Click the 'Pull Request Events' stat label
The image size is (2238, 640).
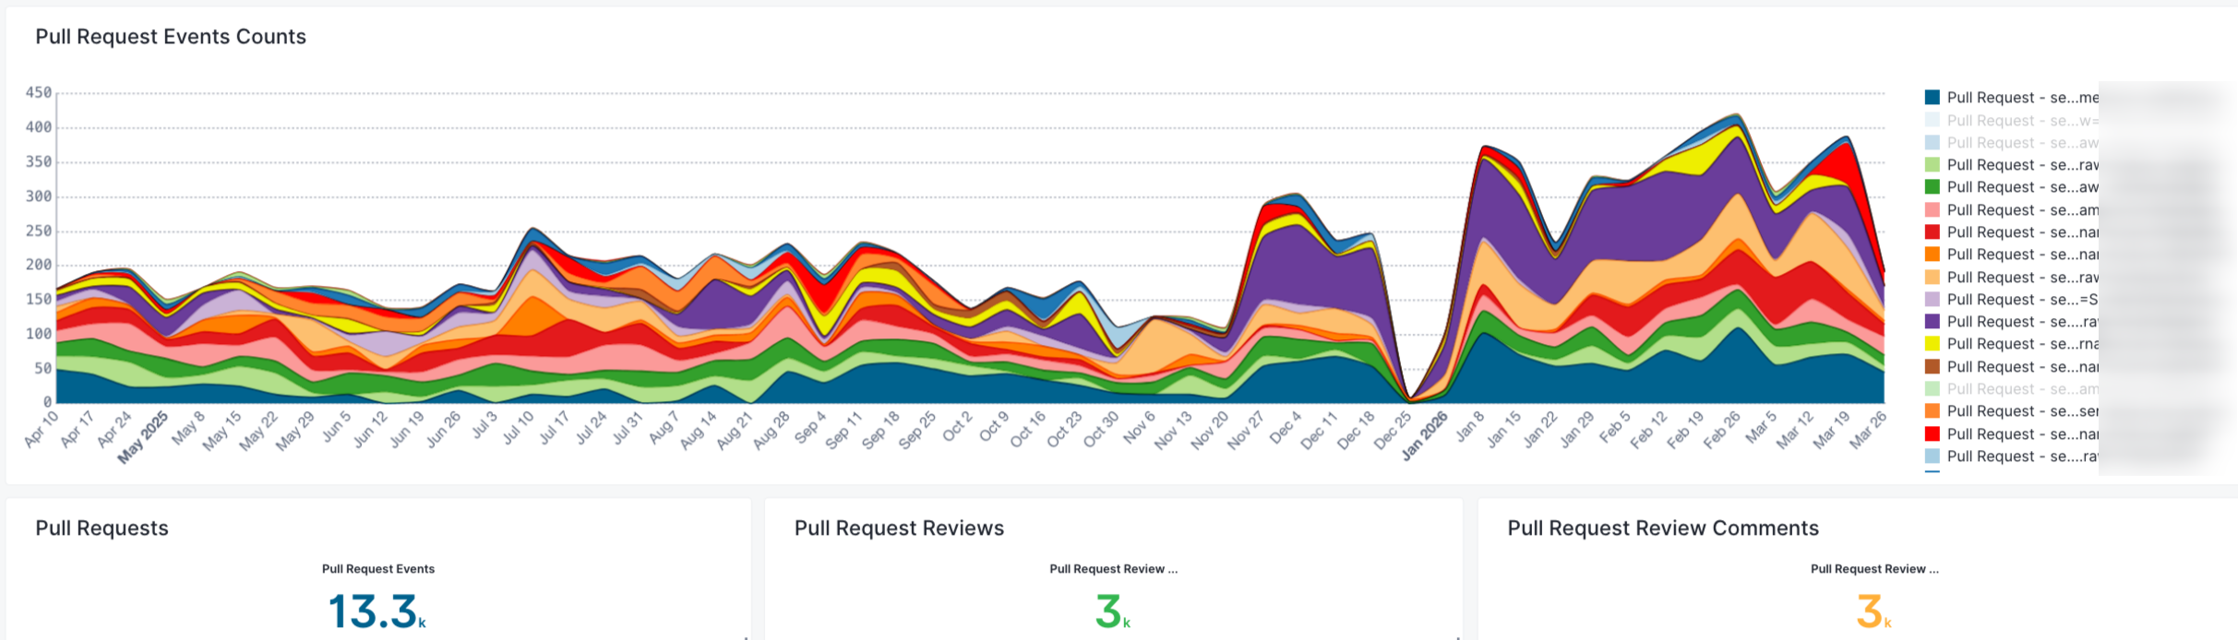pyautogui.click(x=378, y=569)
